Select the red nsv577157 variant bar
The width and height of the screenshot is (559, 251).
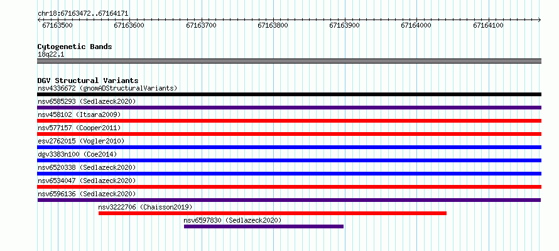(x=289, y=134)
